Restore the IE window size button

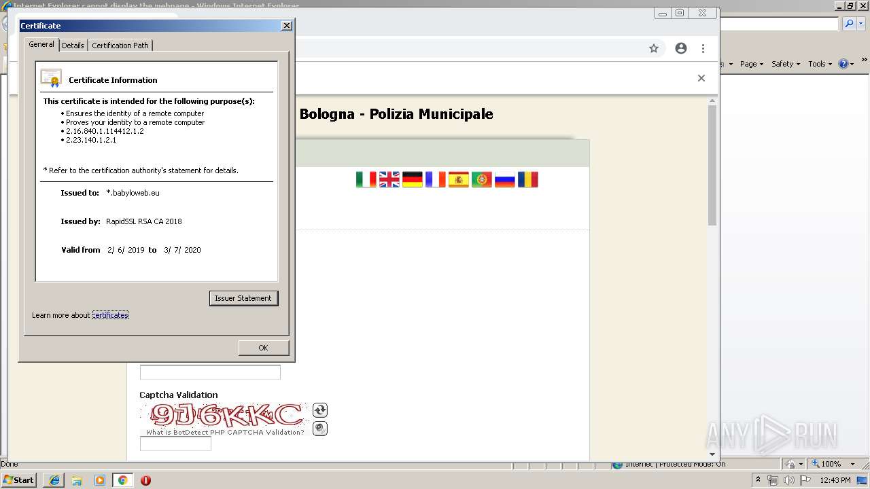[x=850, y=5]
